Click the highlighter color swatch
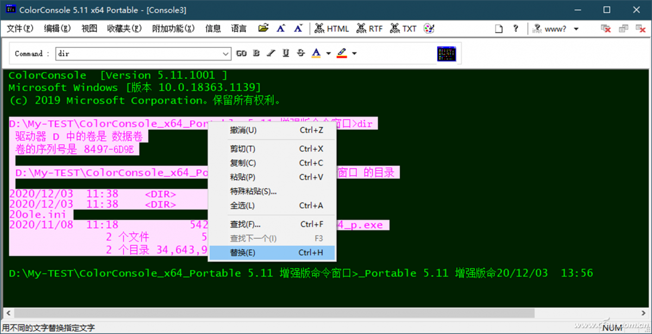Image resolution: width=652 pixels, height=334 pixels. 342,53
